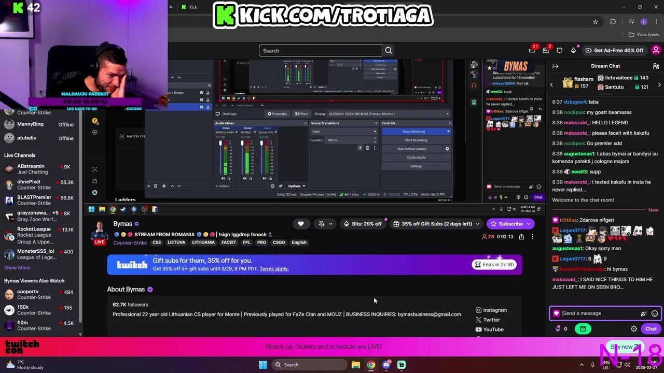Open the Get Bits diamond icon
Screen dimensions: 664x373
(x=573, y=50)
